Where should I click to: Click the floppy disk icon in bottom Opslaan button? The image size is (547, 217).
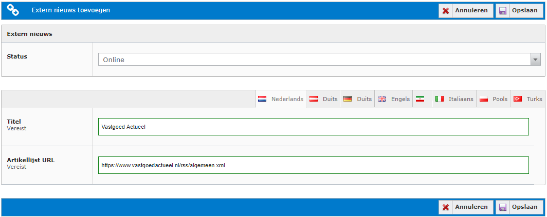pos(502,207)
